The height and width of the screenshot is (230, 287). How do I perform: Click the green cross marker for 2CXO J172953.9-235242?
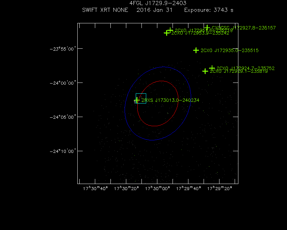[166, 33]
